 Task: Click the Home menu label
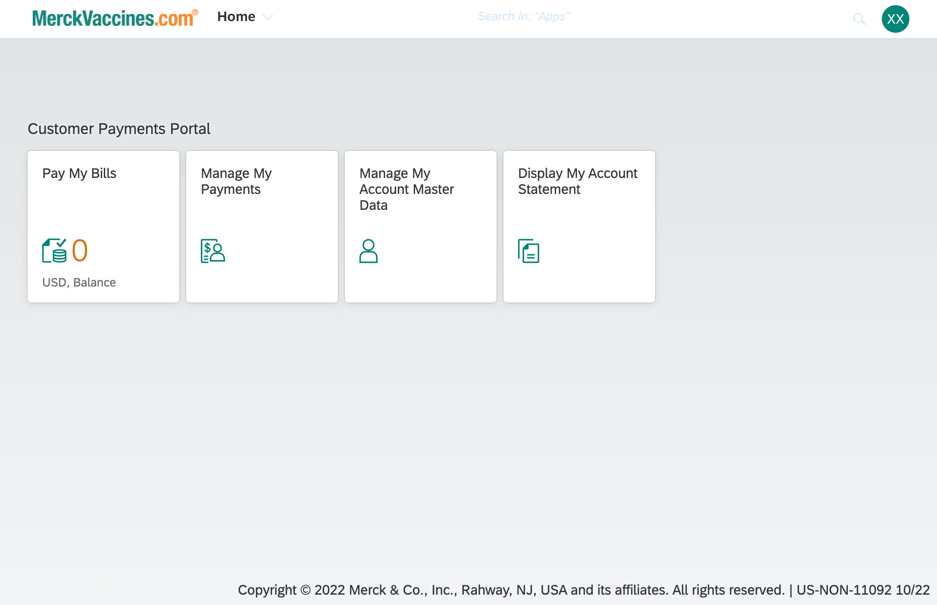pos(236,17)
